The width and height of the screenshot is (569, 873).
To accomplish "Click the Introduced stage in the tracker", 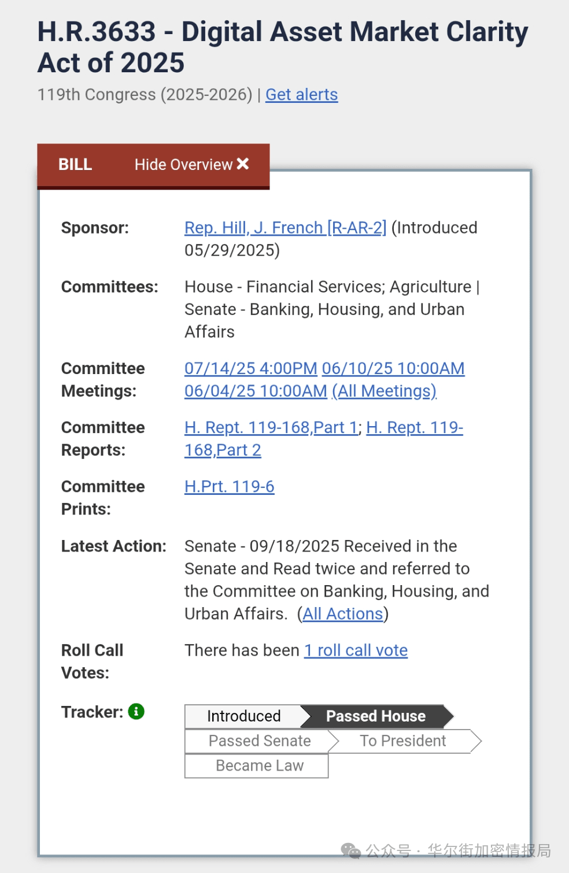I will (x=243, y=716).
